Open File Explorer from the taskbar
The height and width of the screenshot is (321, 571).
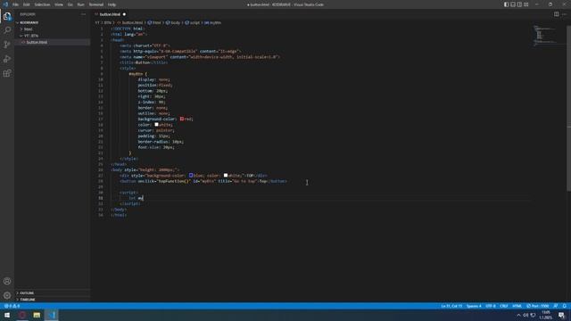coord(37,315)
